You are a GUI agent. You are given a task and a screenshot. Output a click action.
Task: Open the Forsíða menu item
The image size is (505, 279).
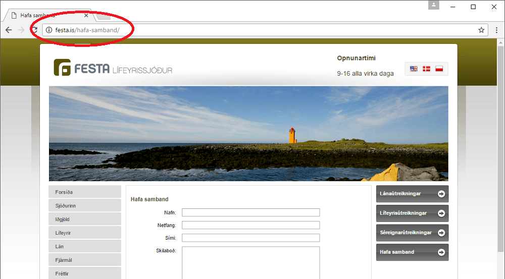coord(85,192)
